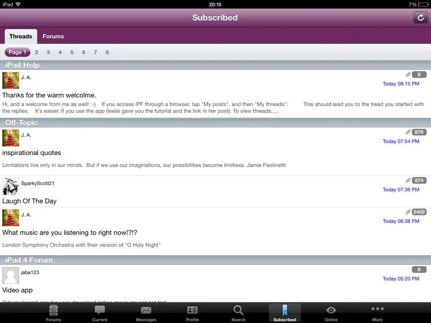Open the Forums icon in bottom bar
The width and height of the screenshot is (431, 323).
click(x=53, y=311)
